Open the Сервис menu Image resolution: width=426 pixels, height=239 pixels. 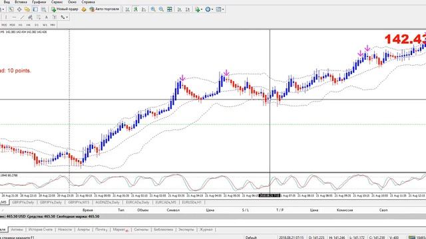click(57, 2)
